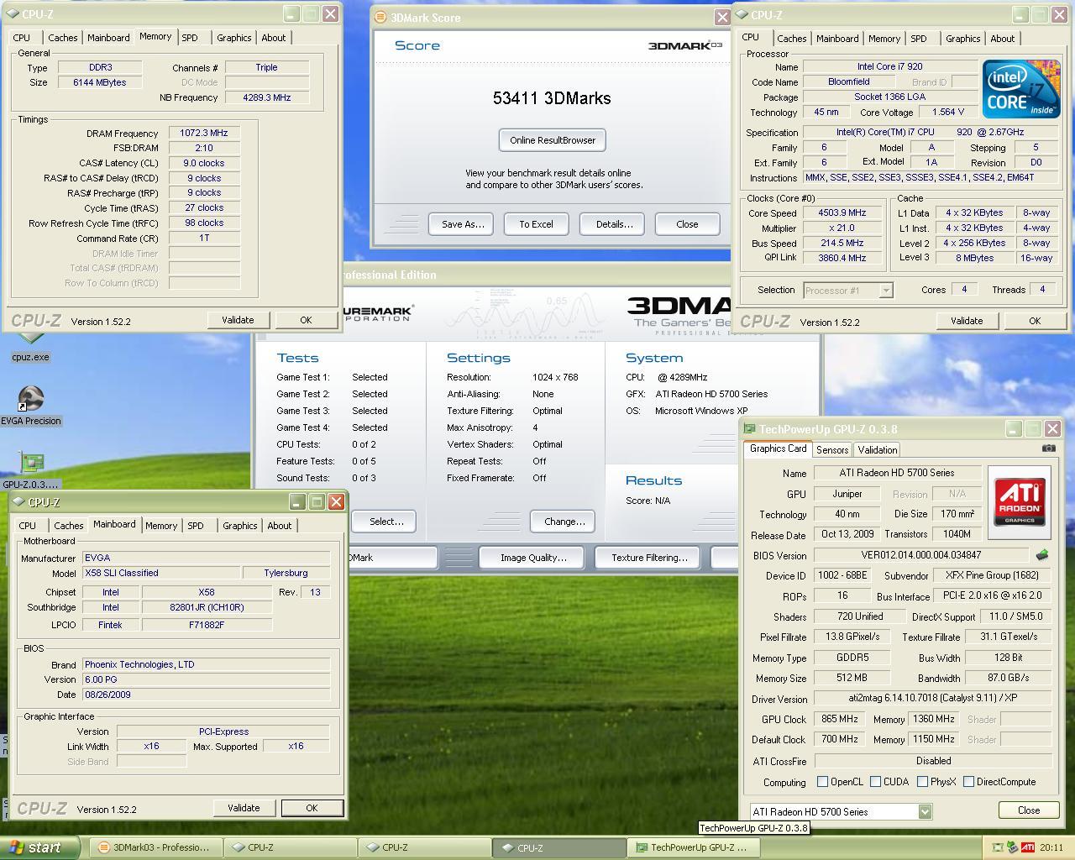1075x860 pixels.
Task: Click OK in CPU-Z Memory window
Action: 306,320
